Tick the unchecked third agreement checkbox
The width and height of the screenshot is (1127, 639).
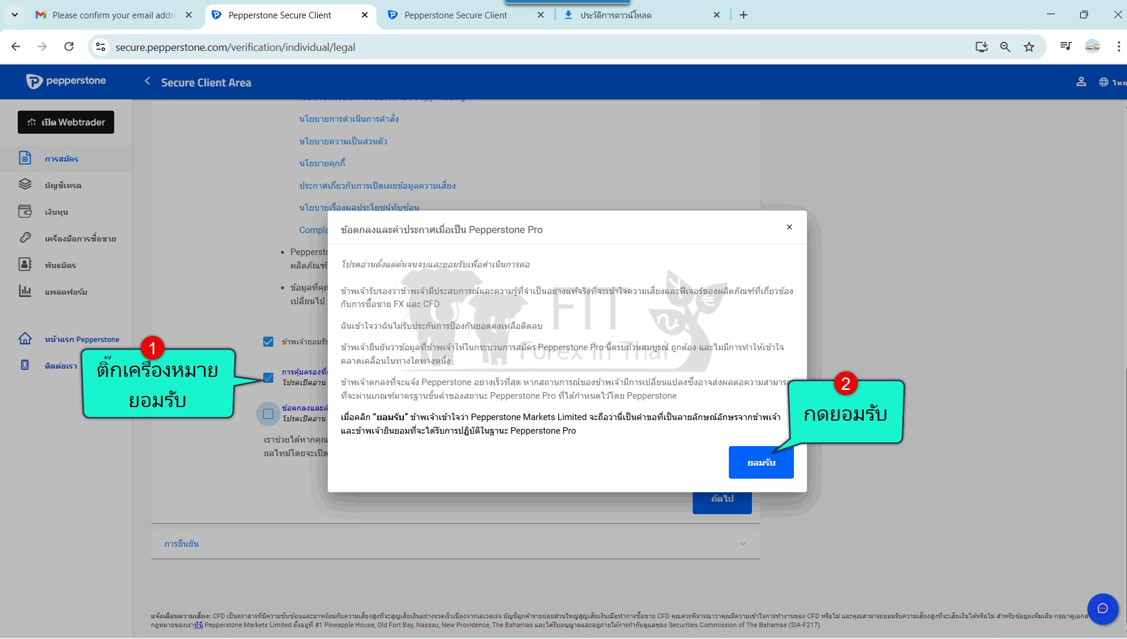pyautogui.click(x=268, y=414)
